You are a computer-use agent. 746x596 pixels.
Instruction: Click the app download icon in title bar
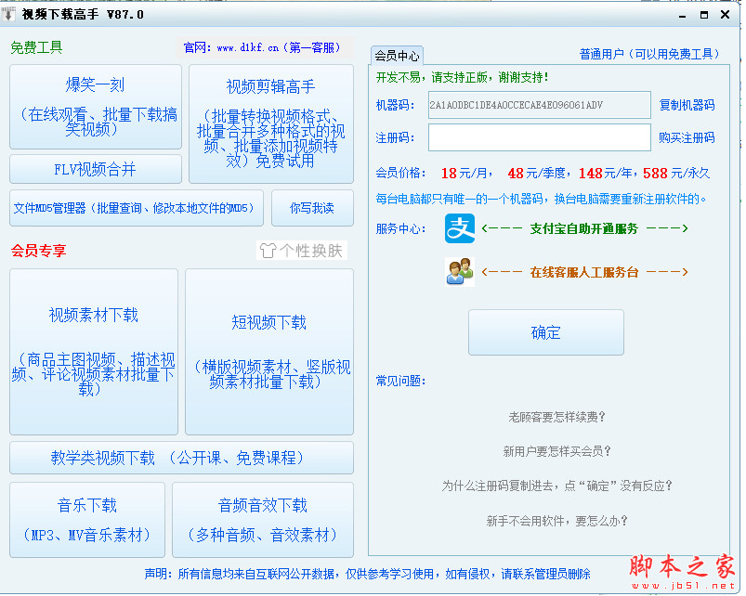pyautogui.click(x=8, y=14)
